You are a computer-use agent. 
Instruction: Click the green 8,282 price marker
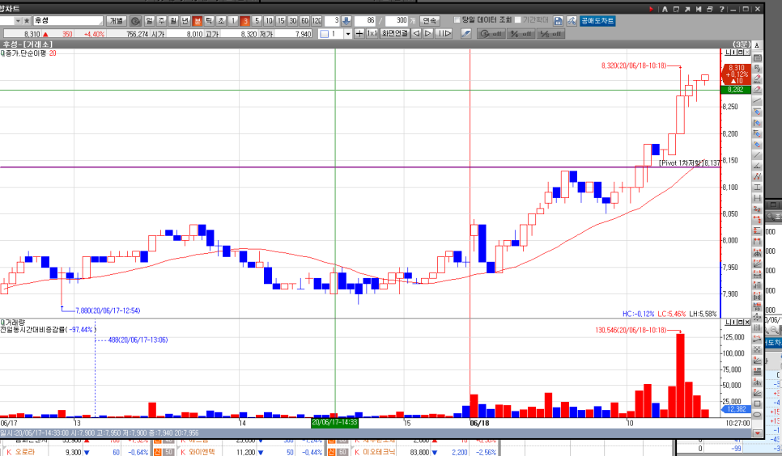click(736, 90)
